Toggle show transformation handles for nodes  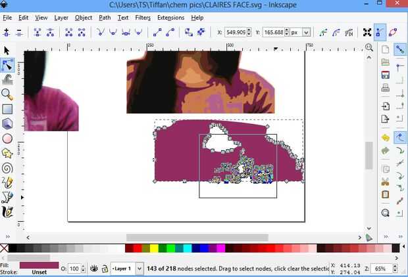click(x=367, y=32)
